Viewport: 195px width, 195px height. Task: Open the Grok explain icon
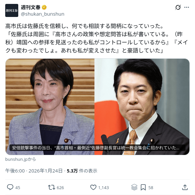178,7
